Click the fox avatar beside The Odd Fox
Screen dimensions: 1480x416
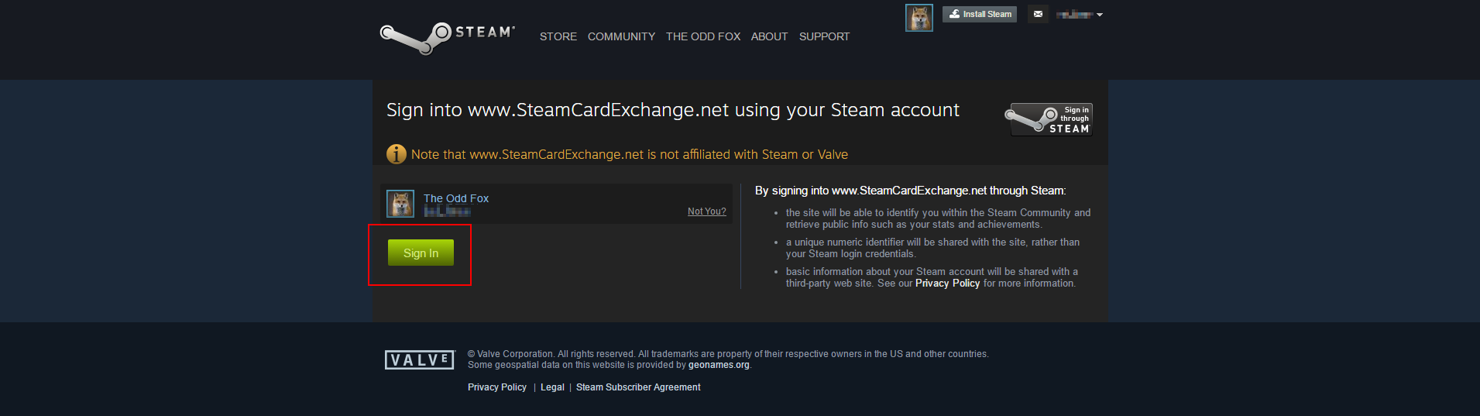[x=400, y=204]
